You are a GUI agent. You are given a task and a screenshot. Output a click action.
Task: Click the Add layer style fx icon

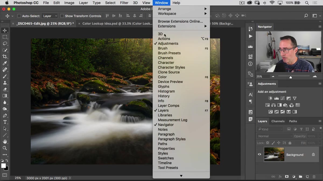280,177
